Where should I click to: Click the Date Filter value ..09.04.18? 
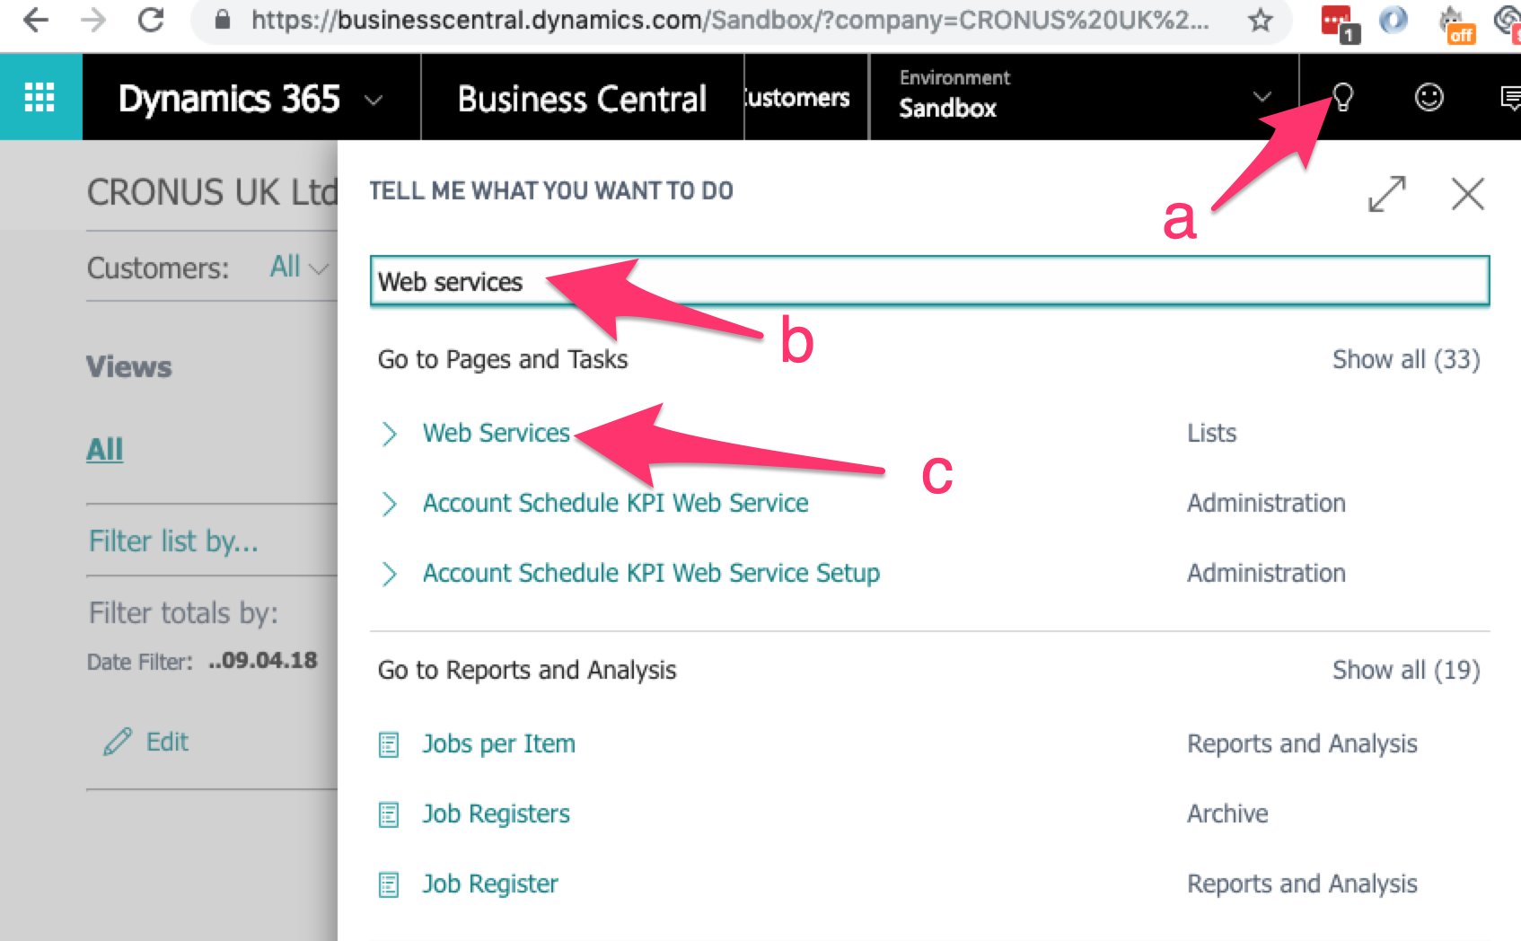click(x=263, y=661)
